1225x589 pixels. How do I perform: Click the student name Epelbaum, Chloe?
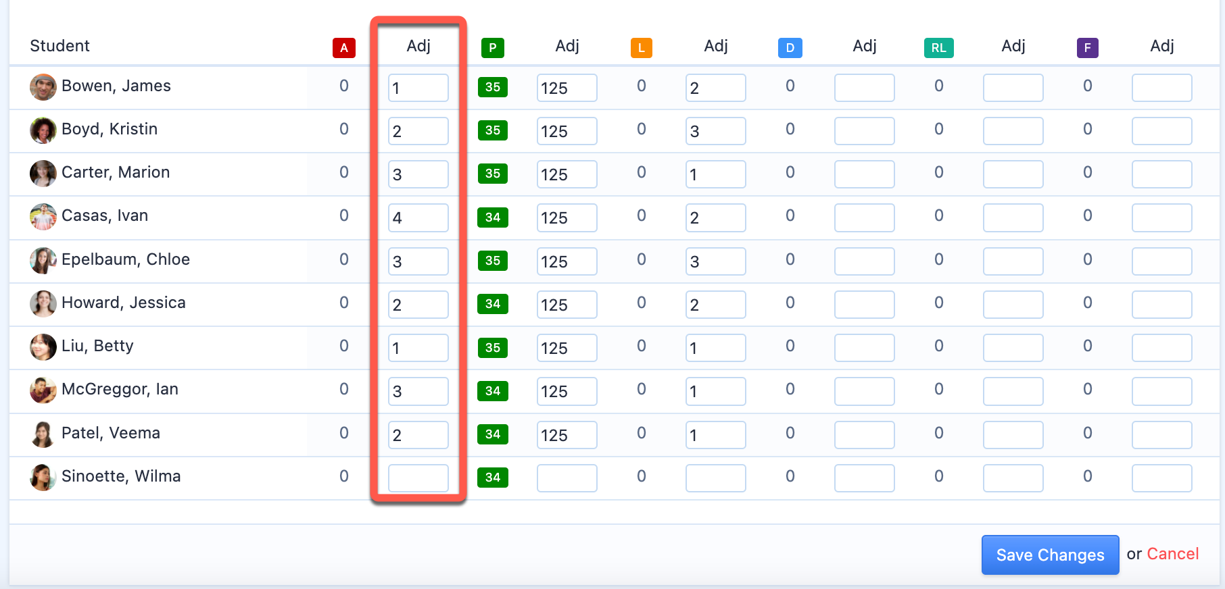click(x=126, y=259)
